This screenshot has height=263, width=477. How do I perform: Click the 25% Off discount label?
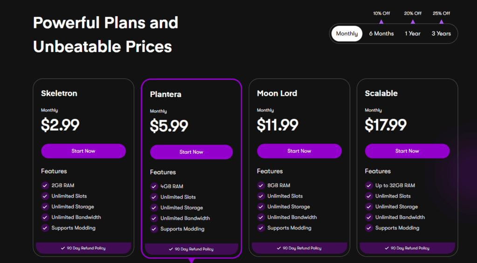tap(441, 13)
